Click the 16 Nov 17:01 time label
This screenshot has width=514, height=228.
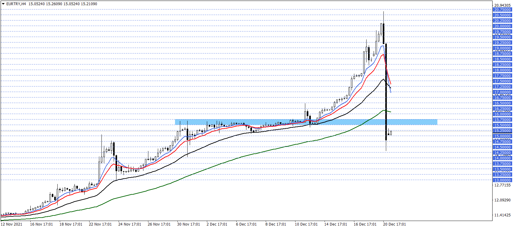pos(41,224)
